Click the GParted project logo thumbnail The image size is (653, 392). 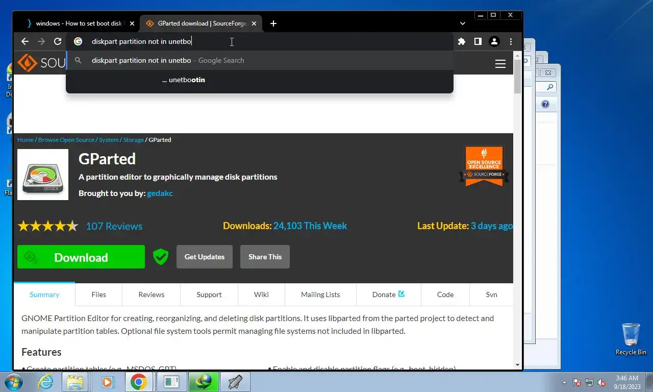pyautogui.click(x=43, y=175)
